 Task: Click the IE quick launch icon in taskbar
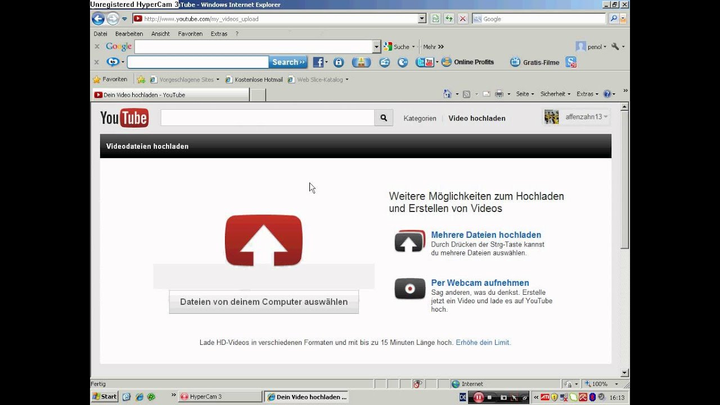pyautogui.click(x=139, y=397)
